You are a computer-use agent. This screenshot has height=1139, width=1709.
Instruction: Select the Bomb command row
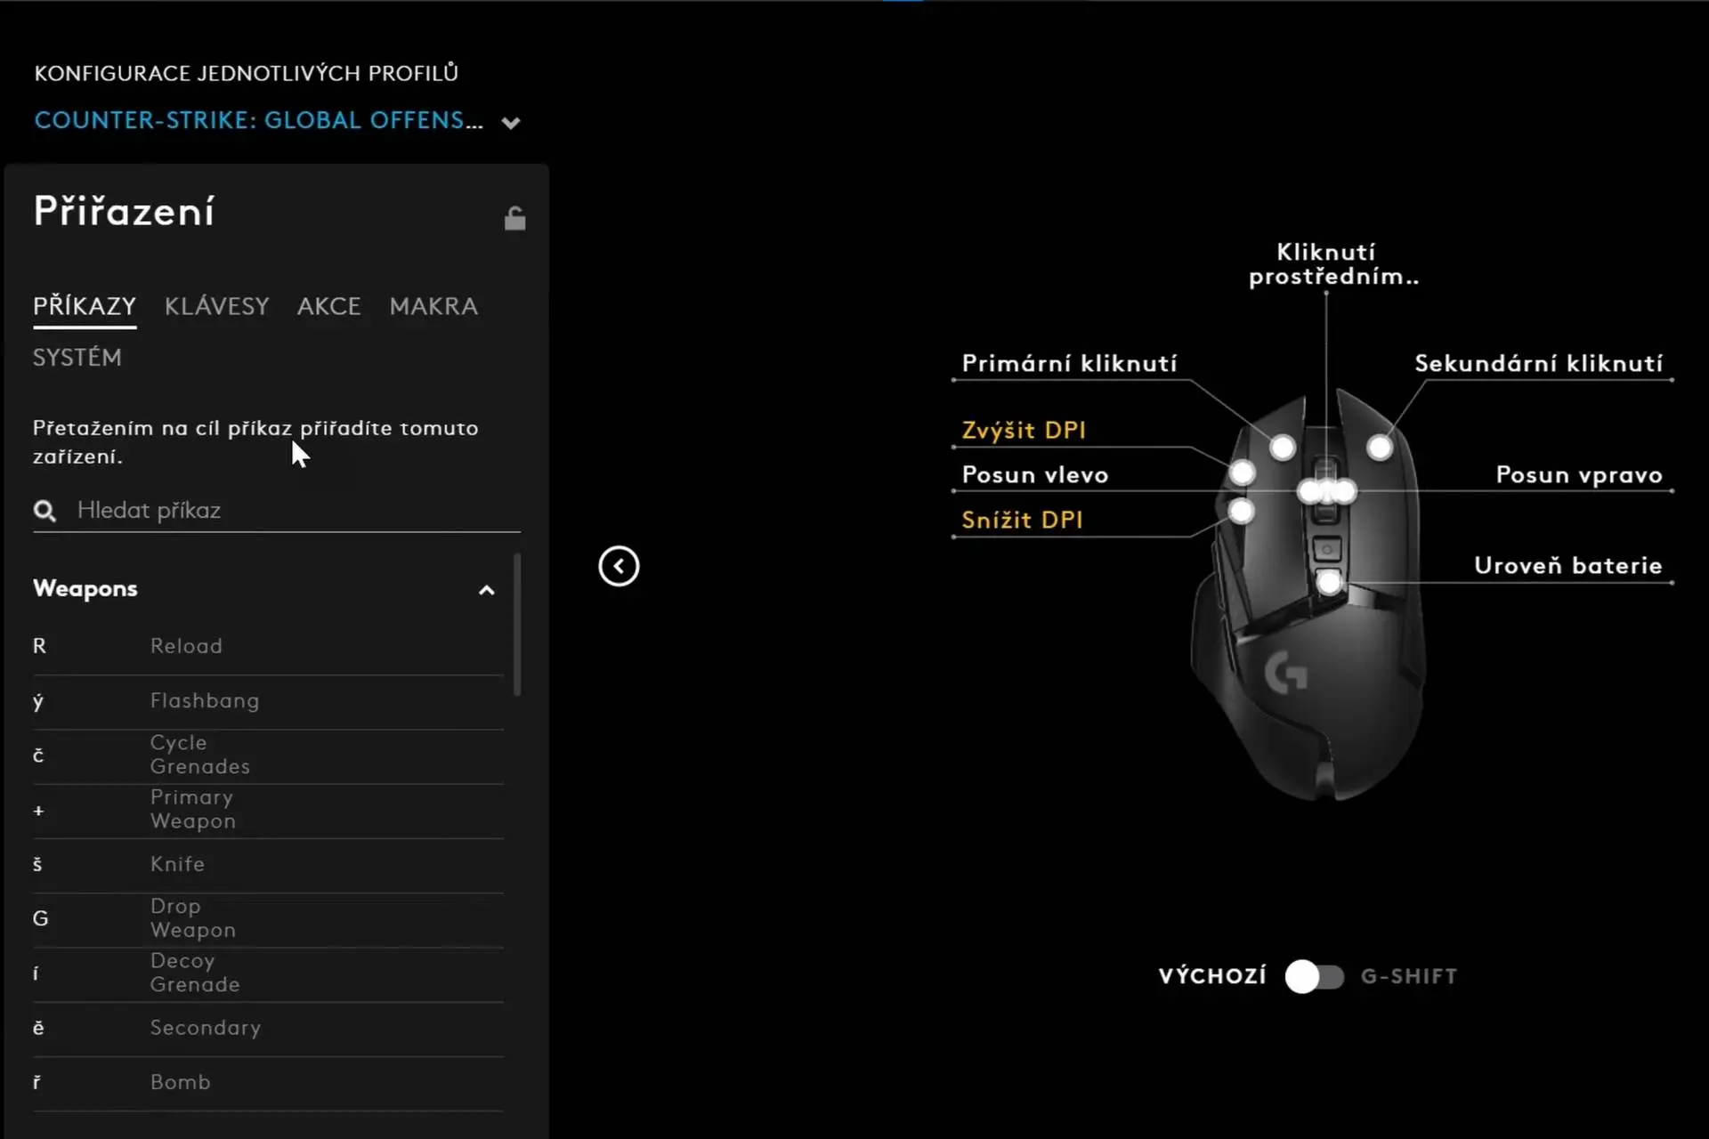click(x=268, y=1083)
